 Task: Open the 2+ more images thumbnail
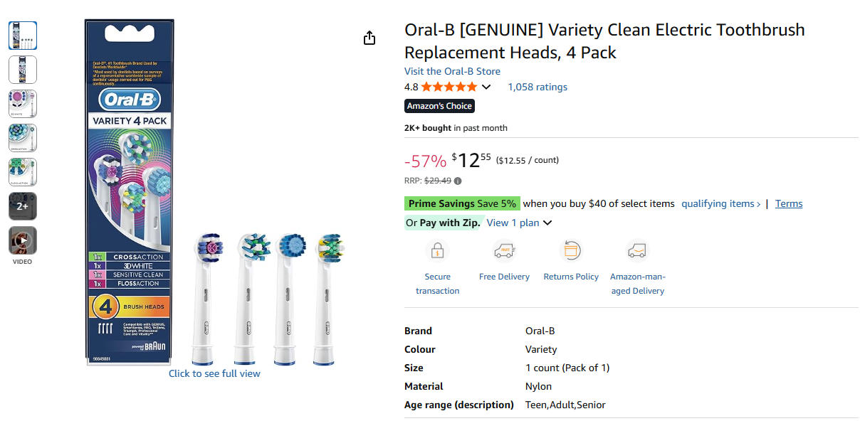coord(23,206)
